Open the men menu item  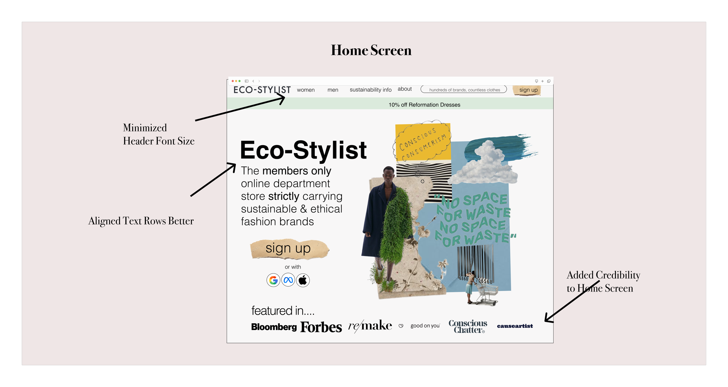(x=333, y=90)
